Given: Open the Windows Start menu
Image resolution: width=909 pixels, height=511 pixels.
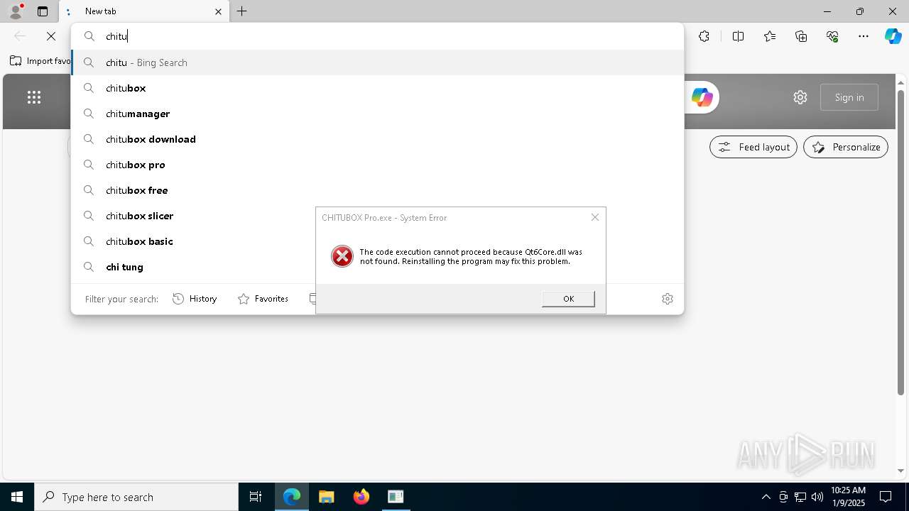Looking at the screenshot, I should pos(17,497).
